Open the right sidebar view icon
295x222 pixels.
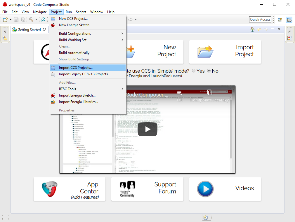tap(289, 38)
